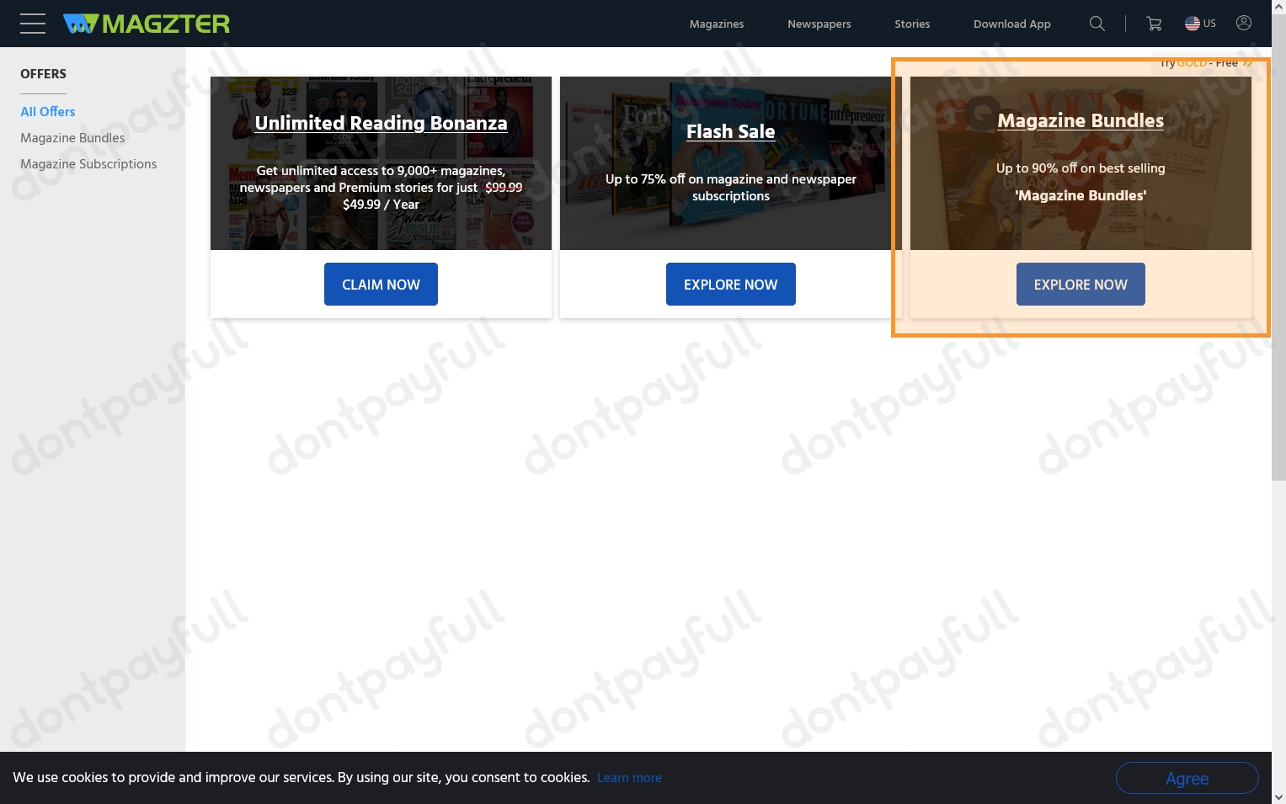Select All Offers in sidebar
Viewport: 1286px width, 804px height.
point(48,112)
